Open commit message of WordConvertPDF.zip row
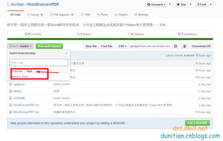Viewport: 223px width, 141px height. click(64, 112)
